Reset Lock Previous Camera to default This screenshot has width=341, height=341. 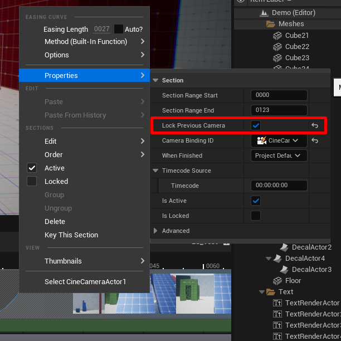pyautogui.click(x=315, y=125)
